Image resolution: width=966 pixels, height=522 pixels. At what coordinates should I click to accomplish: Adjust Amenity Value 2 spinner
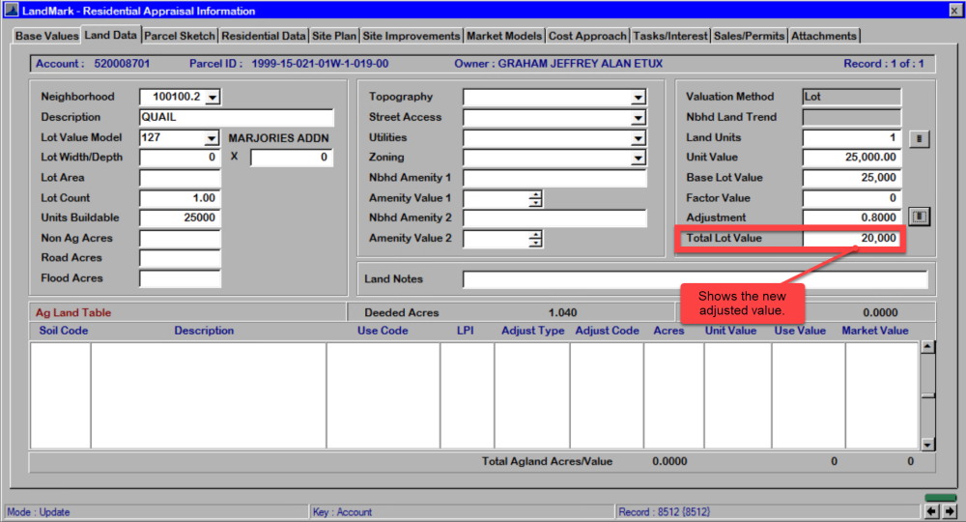535,239
